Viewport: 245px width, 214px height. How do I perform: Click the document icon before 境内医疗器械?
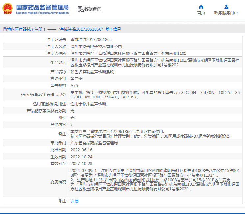pos(5,29)
